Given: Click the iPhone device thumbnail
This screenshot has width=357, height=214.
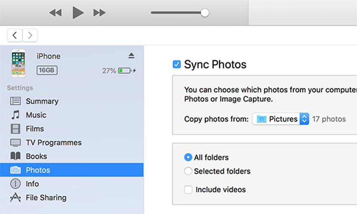Looking at the screenshot, I should pos(18,63).
